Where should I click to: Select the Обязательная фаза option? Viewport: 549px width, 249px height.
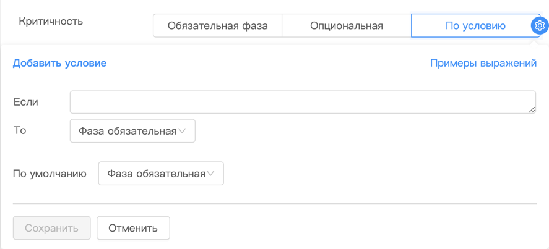click(218, 26)
